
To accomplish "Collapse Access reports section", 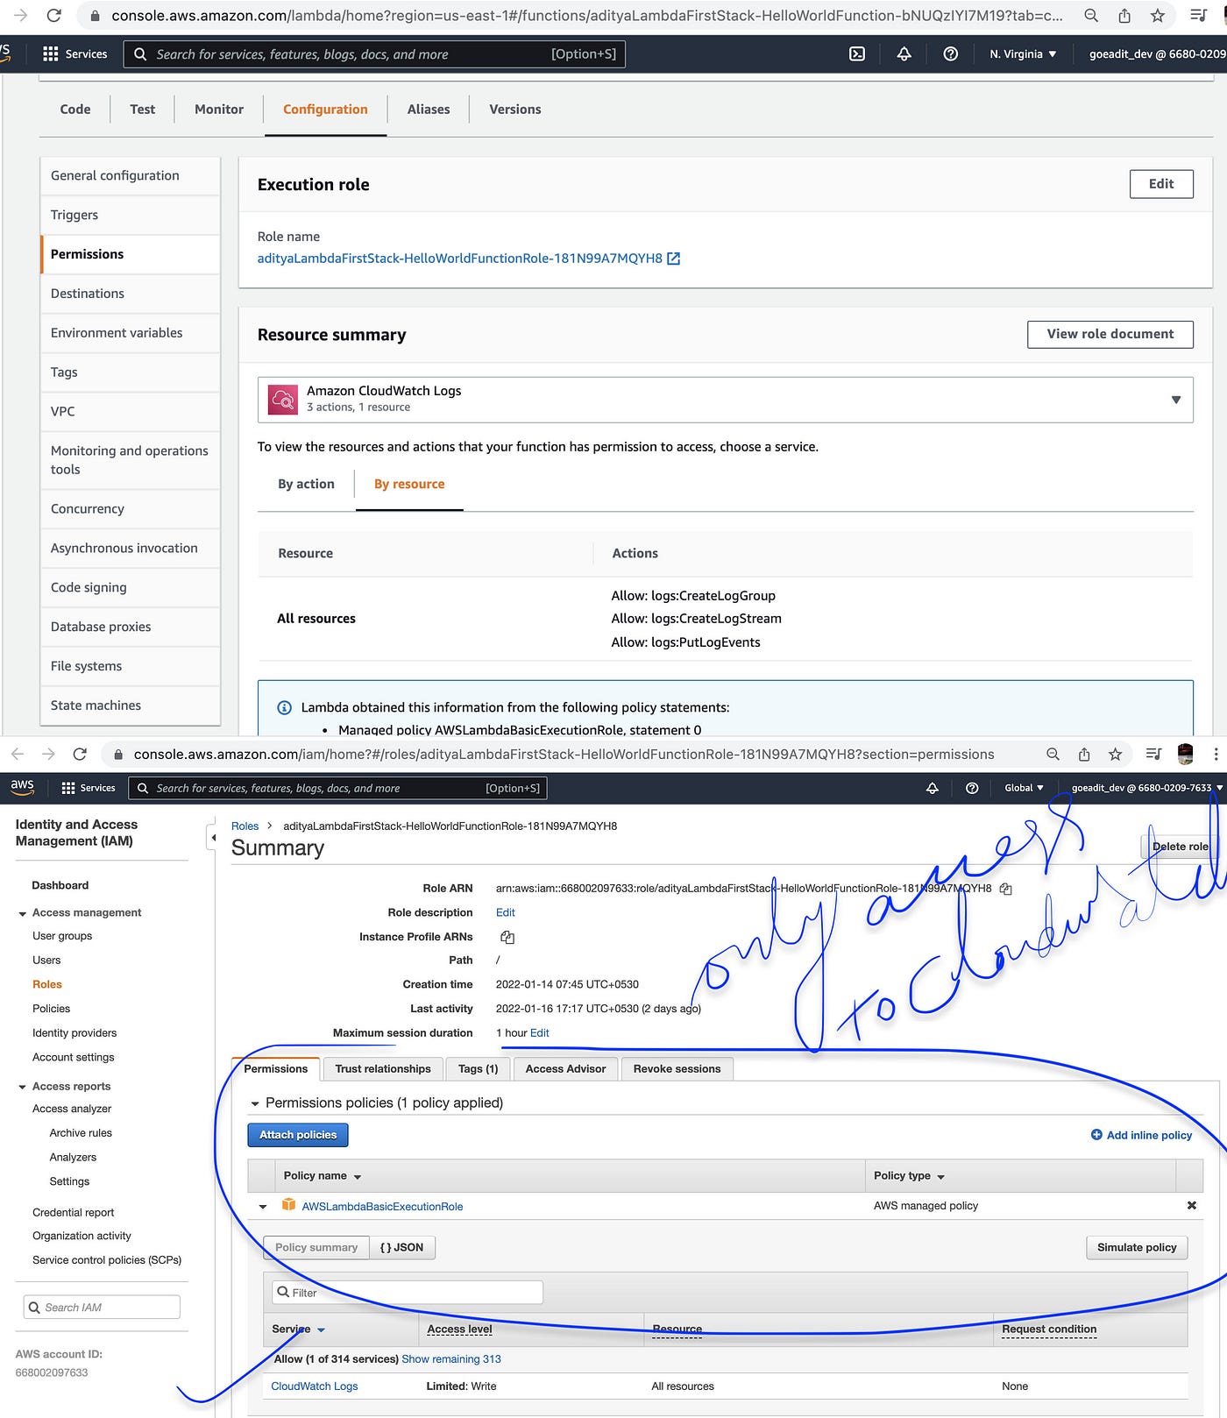I will tap(22, 1087).
